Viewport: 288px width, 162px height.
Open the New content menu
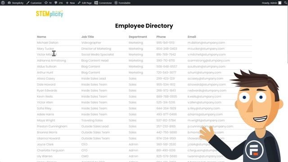(x=70, y=3)
